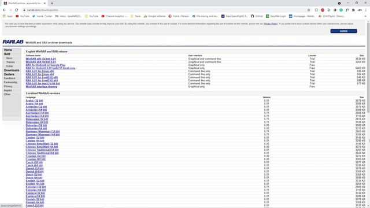The image size is (370, 208).
Task: Open the Home / Twitter bookmark
Action: (x=42, y=16)
